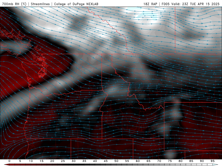222x166 pixels.
Task: Click the "40" label on the RH scale
Action: (95, 161)
